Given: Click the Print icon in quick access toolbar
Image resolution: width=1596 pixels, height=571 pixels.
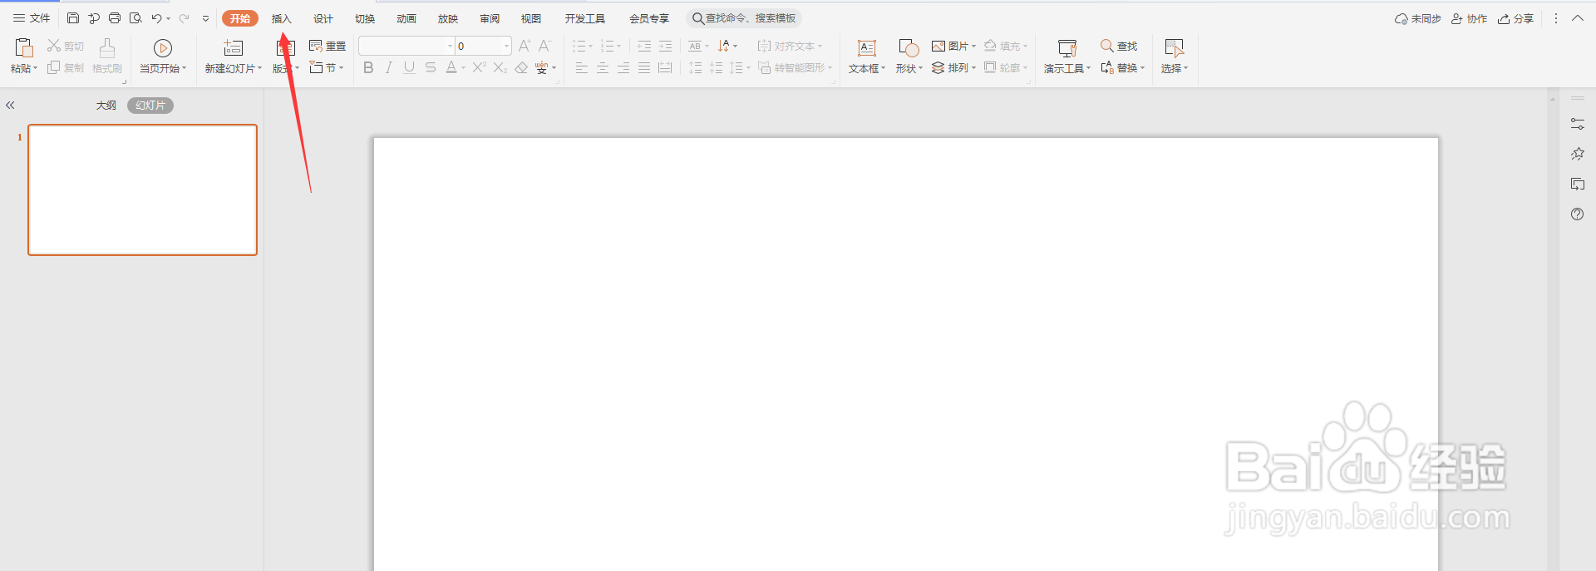Looking at the screenshot, I should click(x=115, y=18).
